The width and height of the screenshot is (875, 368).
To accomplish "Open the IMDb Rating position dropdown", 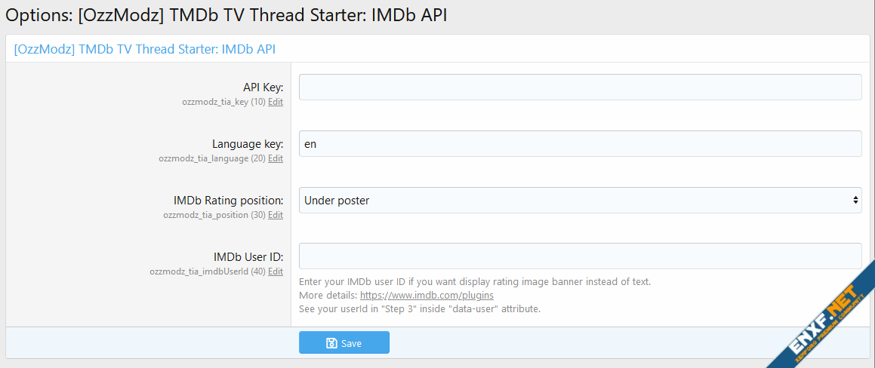I will click(580, 201).
